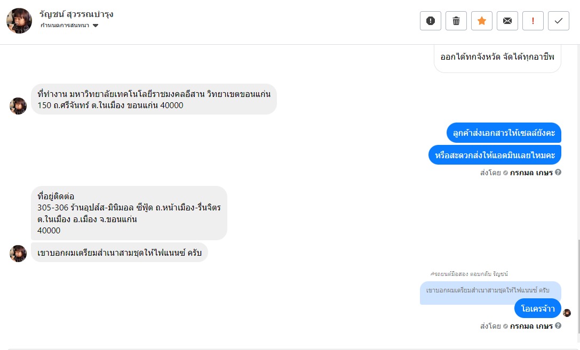The image size is (580, 350).
Task: Click customer avatar beside เขาบอกผมเตรียมสำเนา message
Action: point(18,253)
